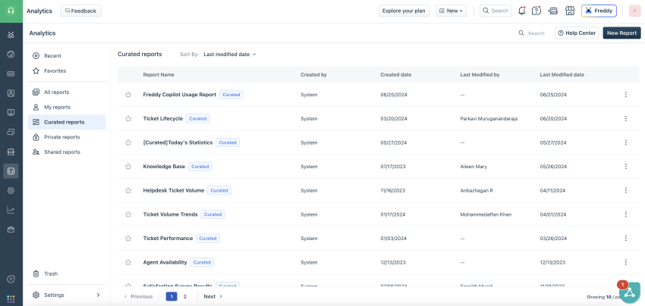Screen dimensions: 645x306
Task: Star the Agent Availability report
Action: tap(128, 262)
